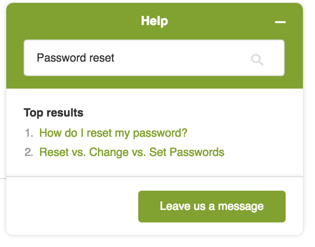The image size is (315, 247).
Task: Click the word 'reset' inside the search box
Action: 102,58
